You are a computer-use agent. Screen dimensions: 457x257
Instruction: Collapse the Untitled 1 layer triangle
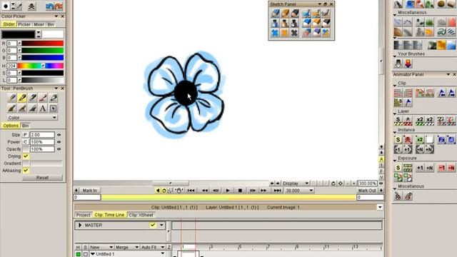pos(93,254)
